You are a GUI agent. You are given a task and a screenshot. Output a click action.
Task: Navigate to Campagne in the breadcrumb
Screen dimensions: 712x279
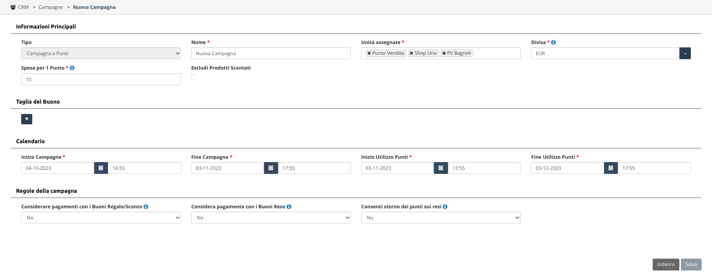coord(51,7)
